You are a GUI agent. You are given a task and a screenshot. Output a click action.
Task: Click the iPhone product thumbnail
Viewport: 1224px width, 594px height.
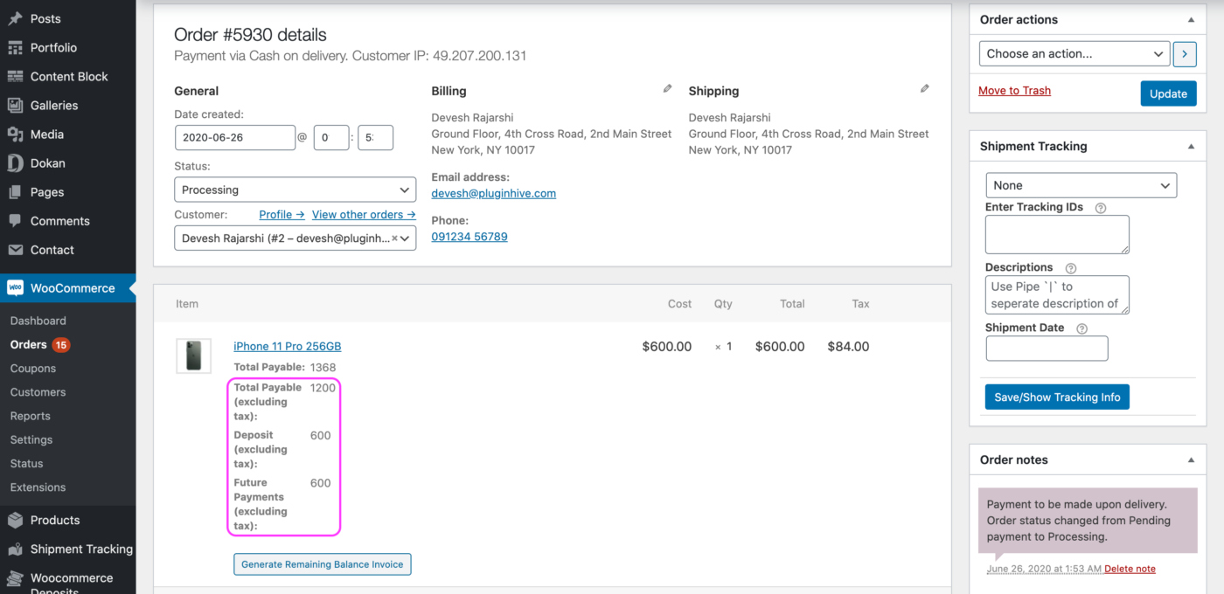[x=193, y=356]
